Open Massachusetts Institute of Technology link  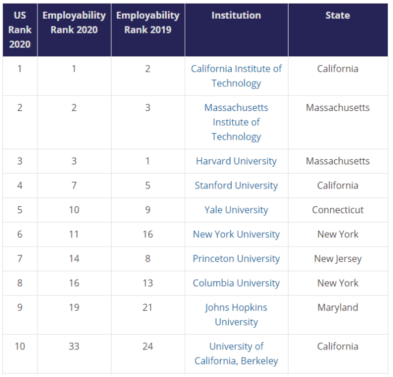click(236, 122)
